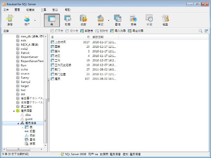Open the 收藏夹 (Favorites) menu
This screenshot has width=211, height=158.
[30, 10]
